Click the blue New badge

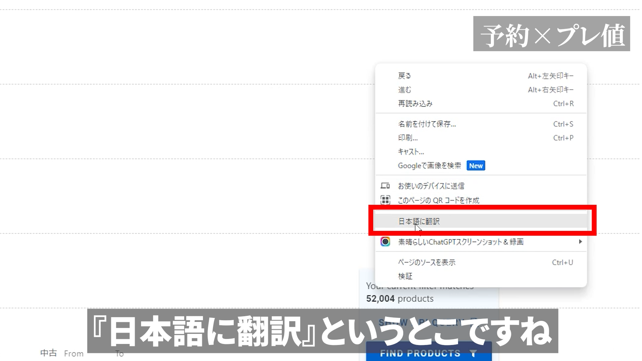pyautogui.click(x=475, y=166)
